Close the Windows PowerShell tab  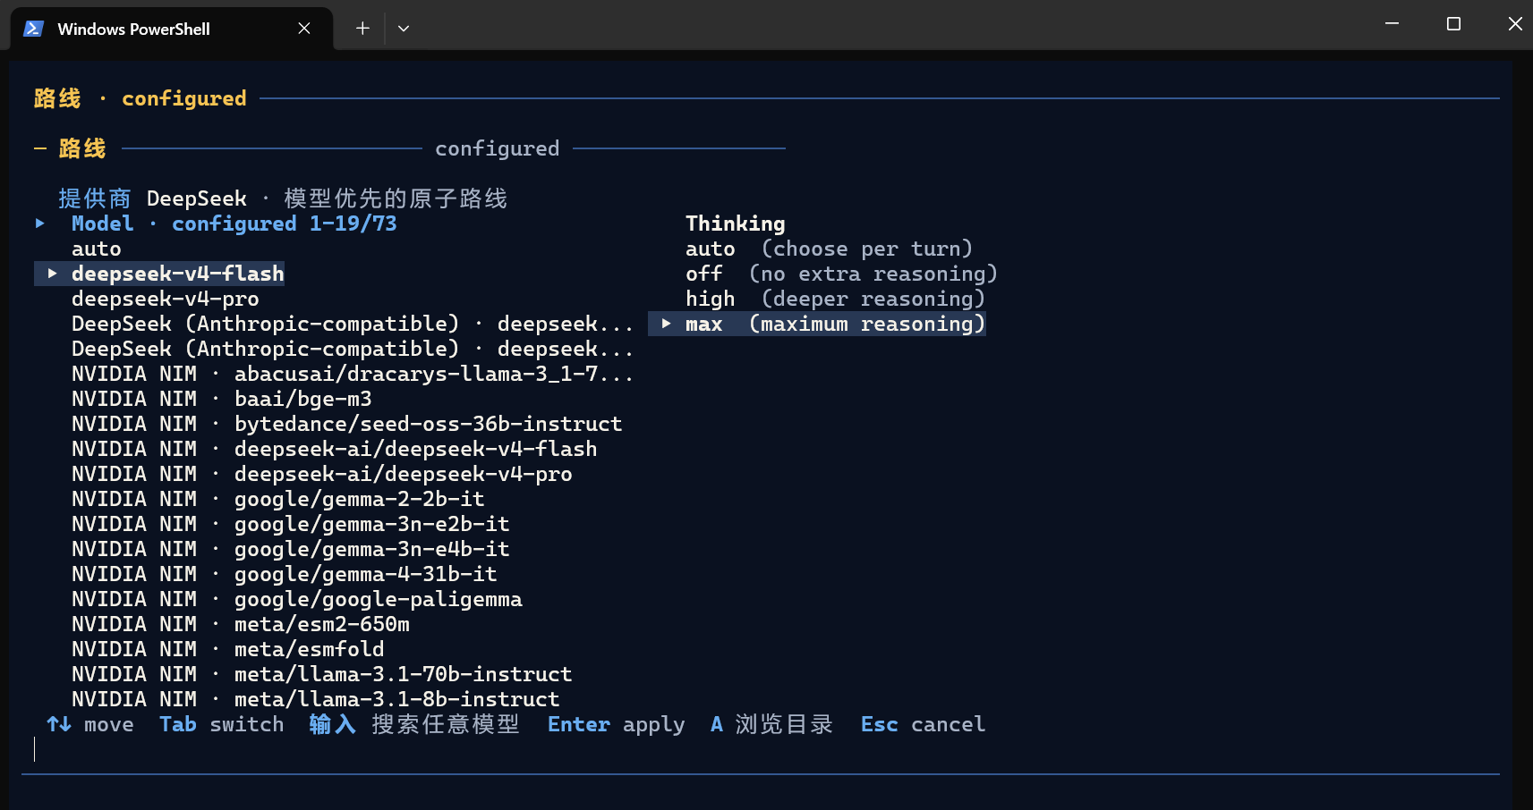tap(304, 29)
